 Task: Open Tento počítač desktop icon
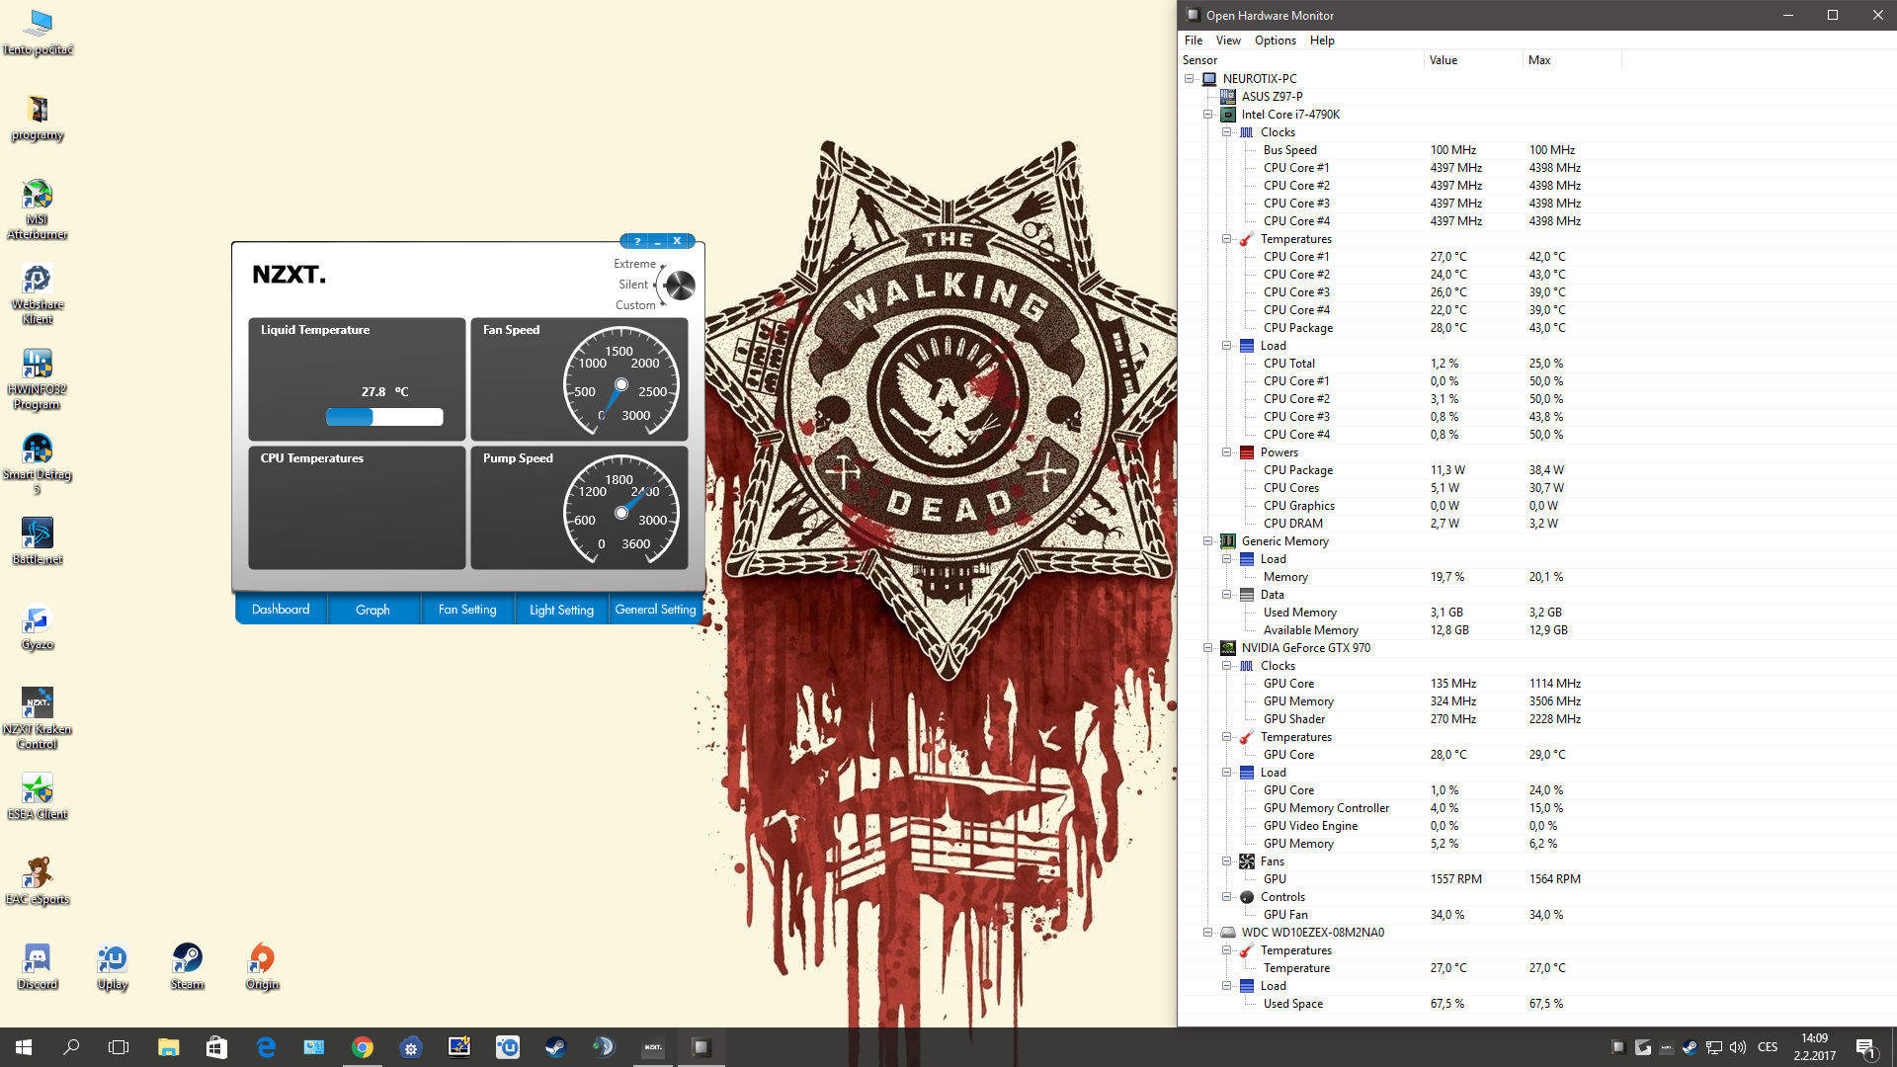pyautogui.click(x=38, y=32)
